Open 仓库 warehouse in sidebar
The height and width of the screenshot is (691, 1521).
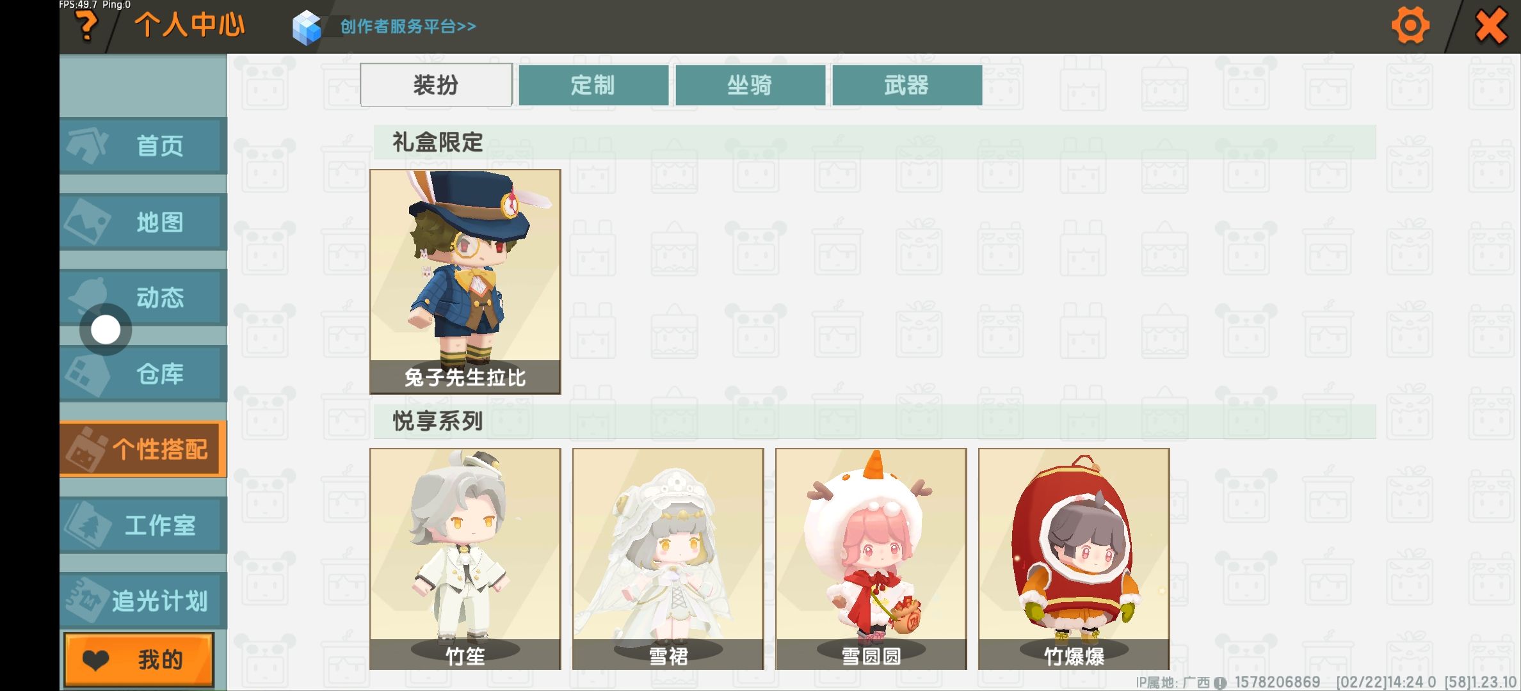143,374
